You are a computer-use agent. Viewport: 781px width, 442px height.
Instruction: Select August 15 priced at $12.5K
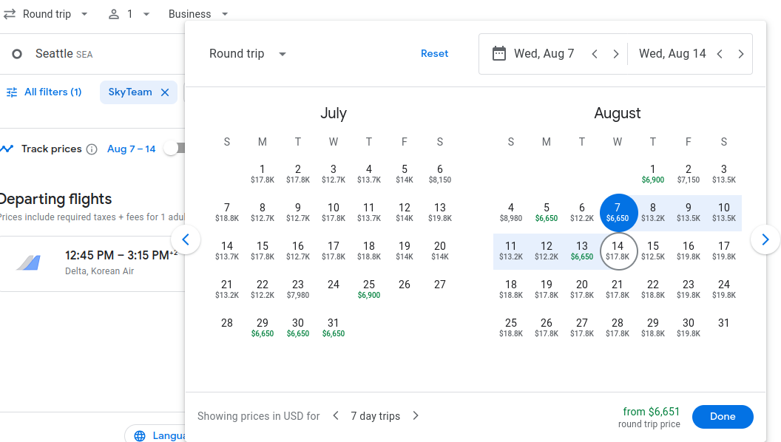click(652, 251)
